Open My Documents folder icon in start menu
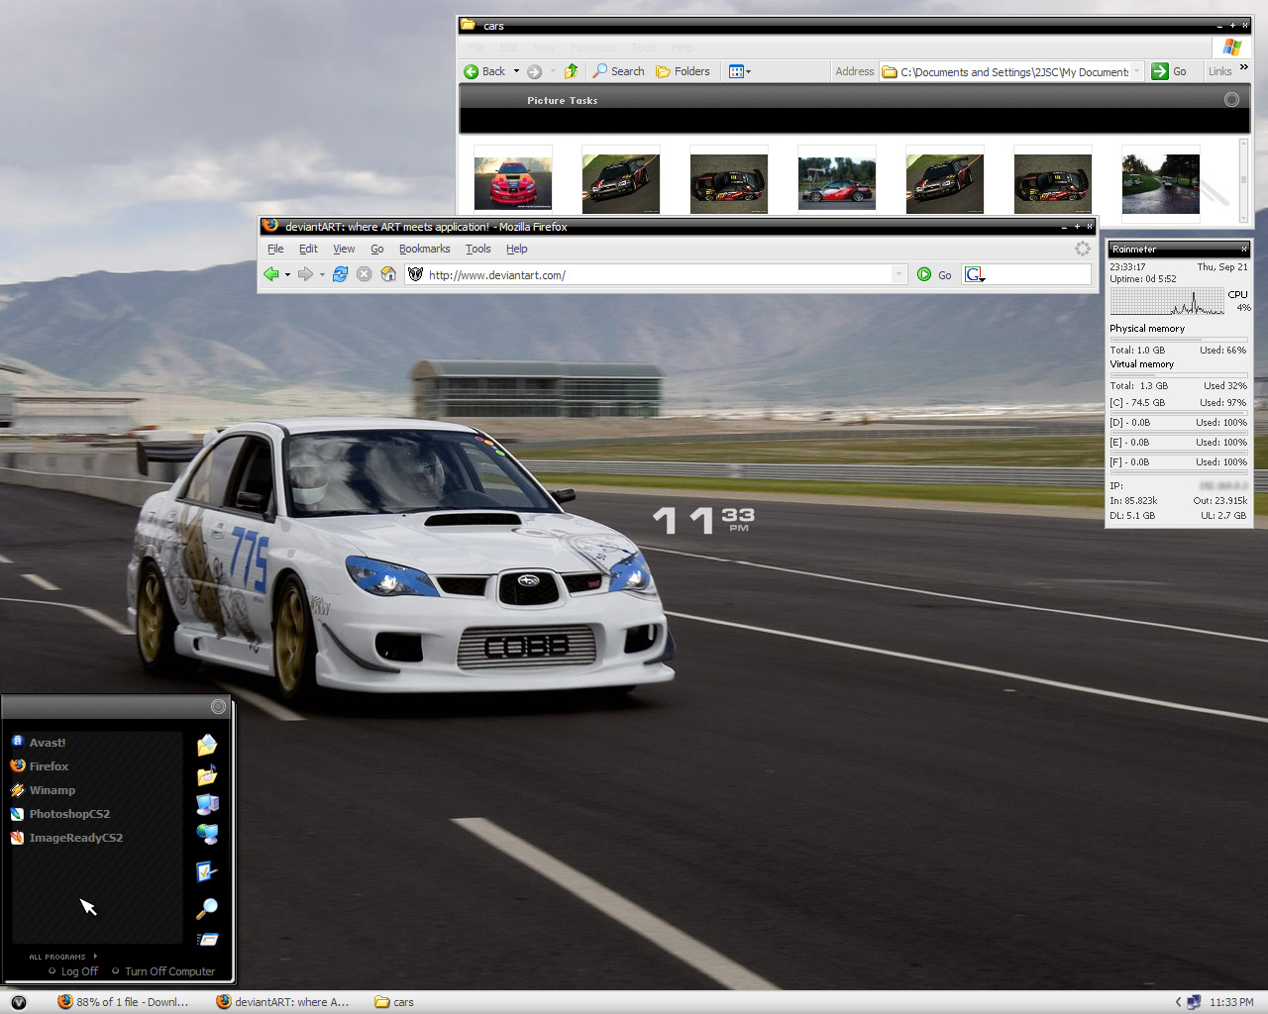This screenshot has width=1268, height=1014. (207, 745)
